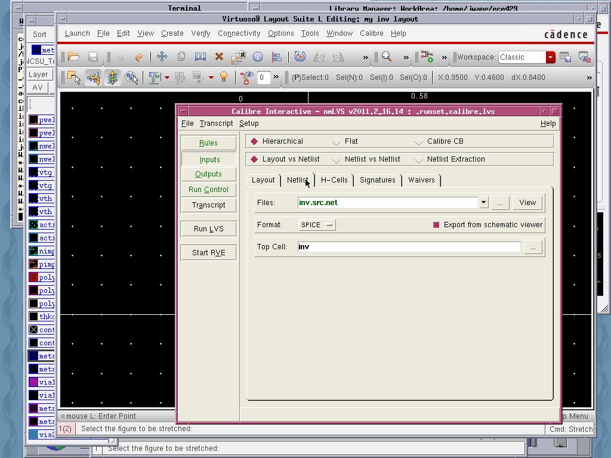
Task: Click the Delete red X icon
Action: click(x=219, y=57)
